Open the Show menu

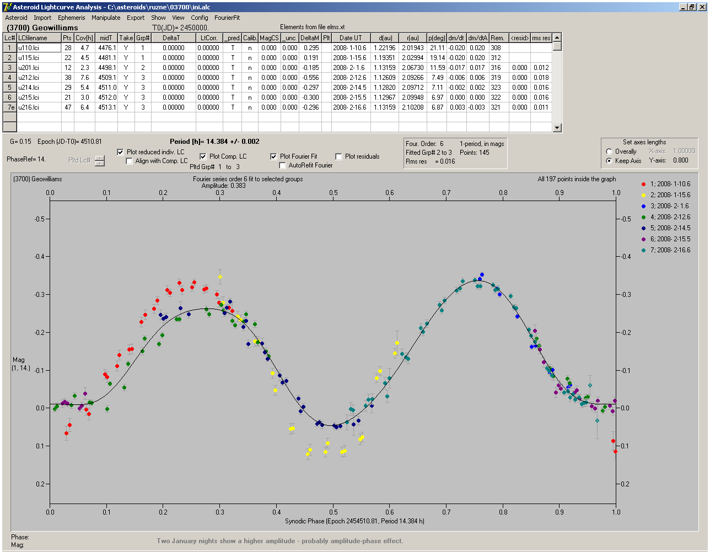click(158, 18)
